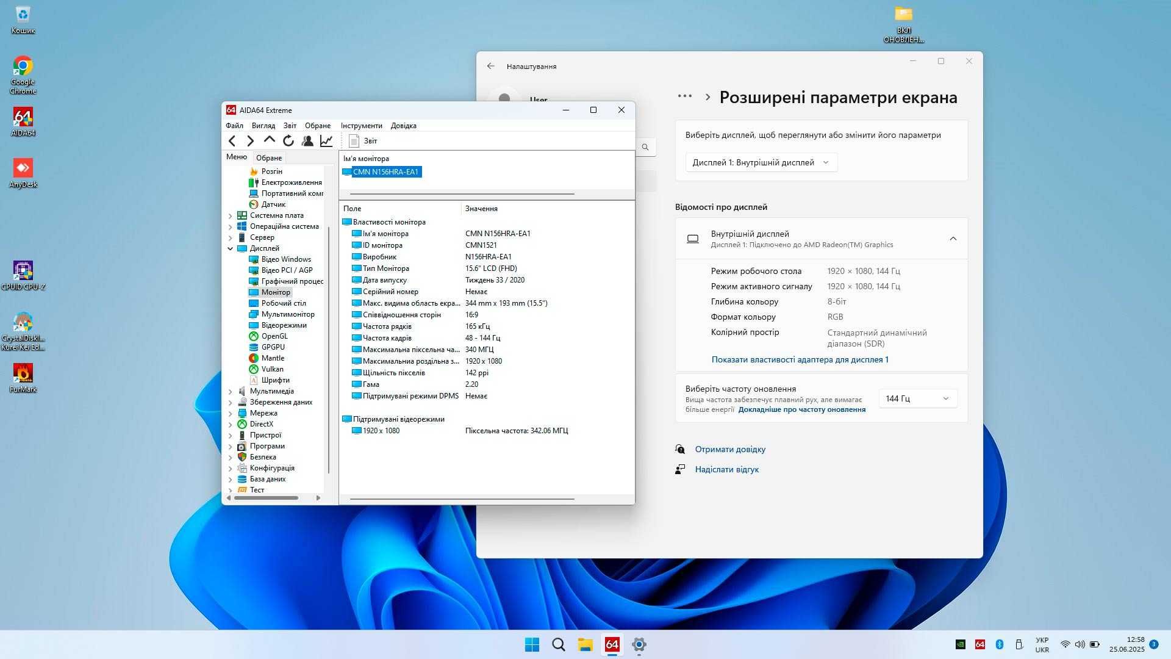
Task: Open the Звіт report button
Action: point(363,141)
